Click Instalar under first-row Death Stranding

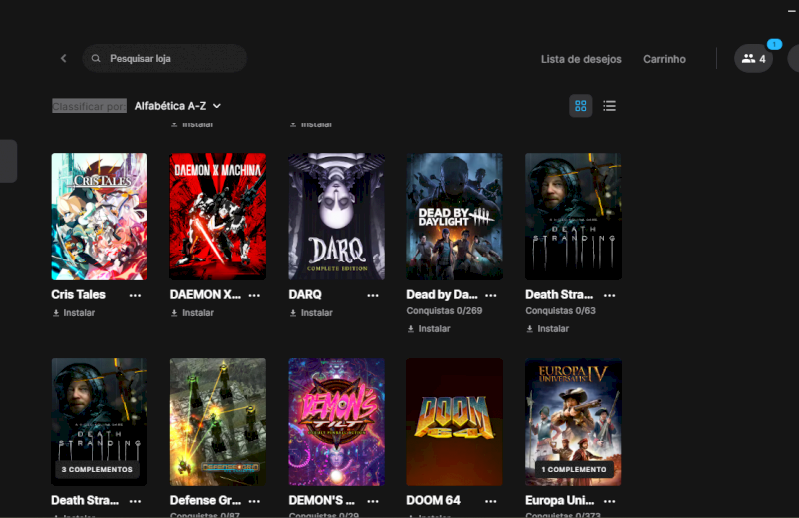(548, 329)
